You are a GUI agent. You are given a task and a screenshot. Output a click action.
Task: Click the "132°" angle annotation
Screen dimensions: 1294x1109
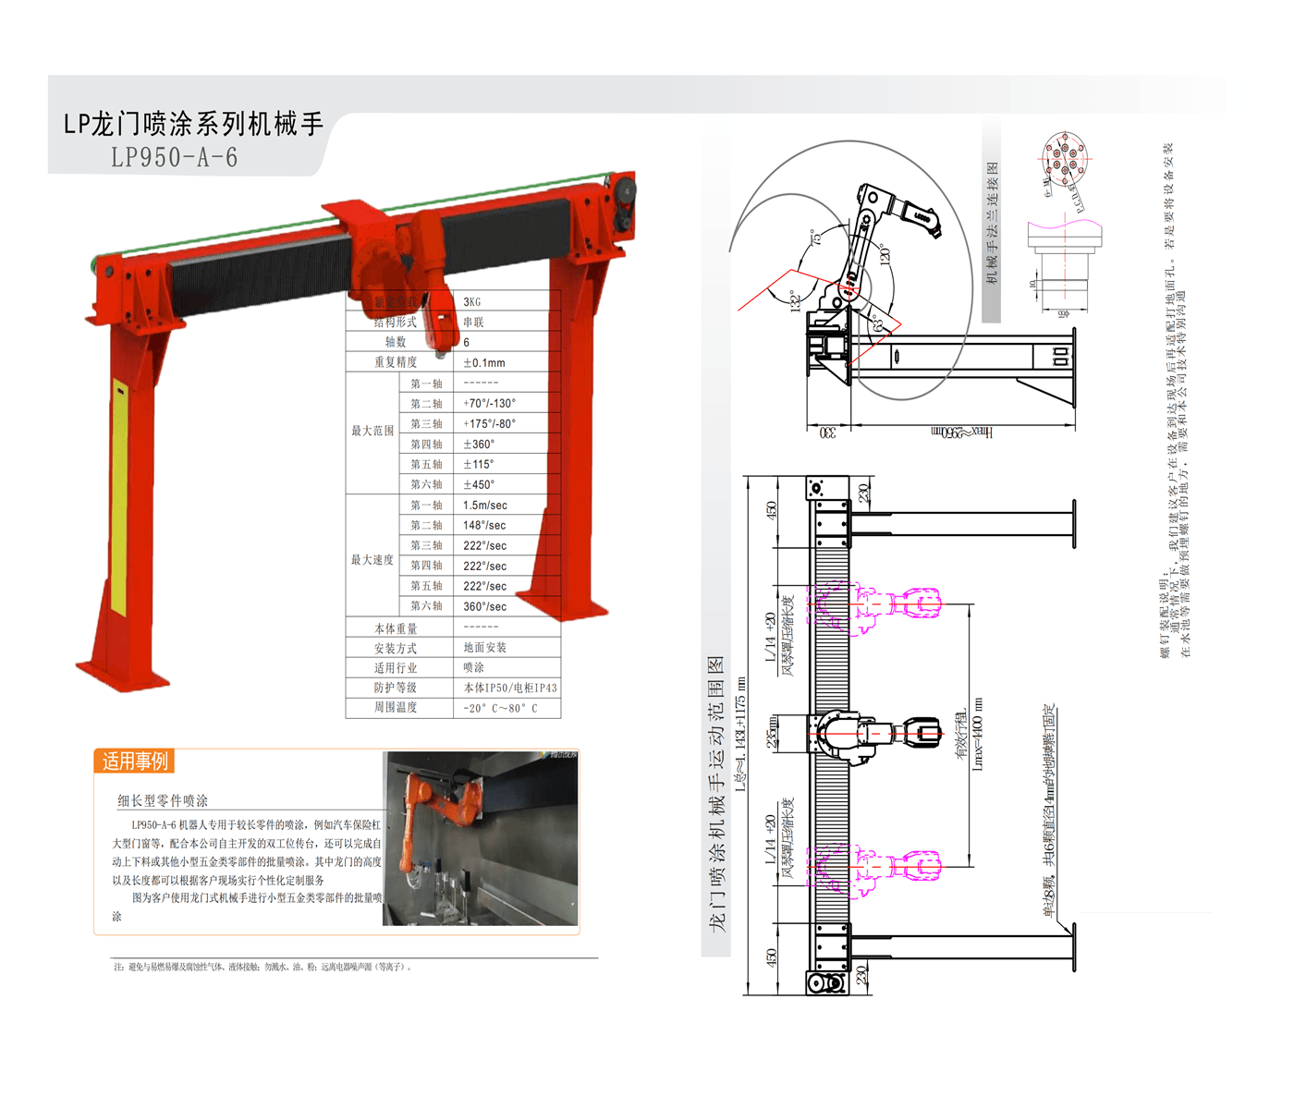[795, 301]
